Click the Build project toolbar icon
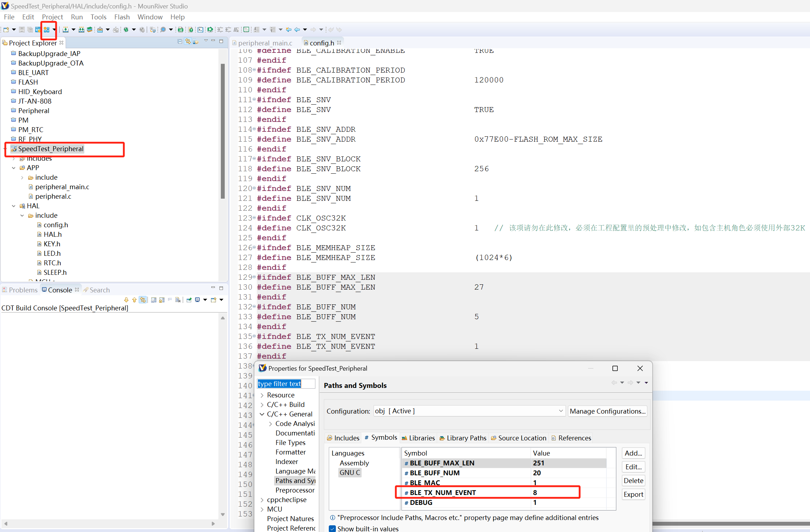 65,30
